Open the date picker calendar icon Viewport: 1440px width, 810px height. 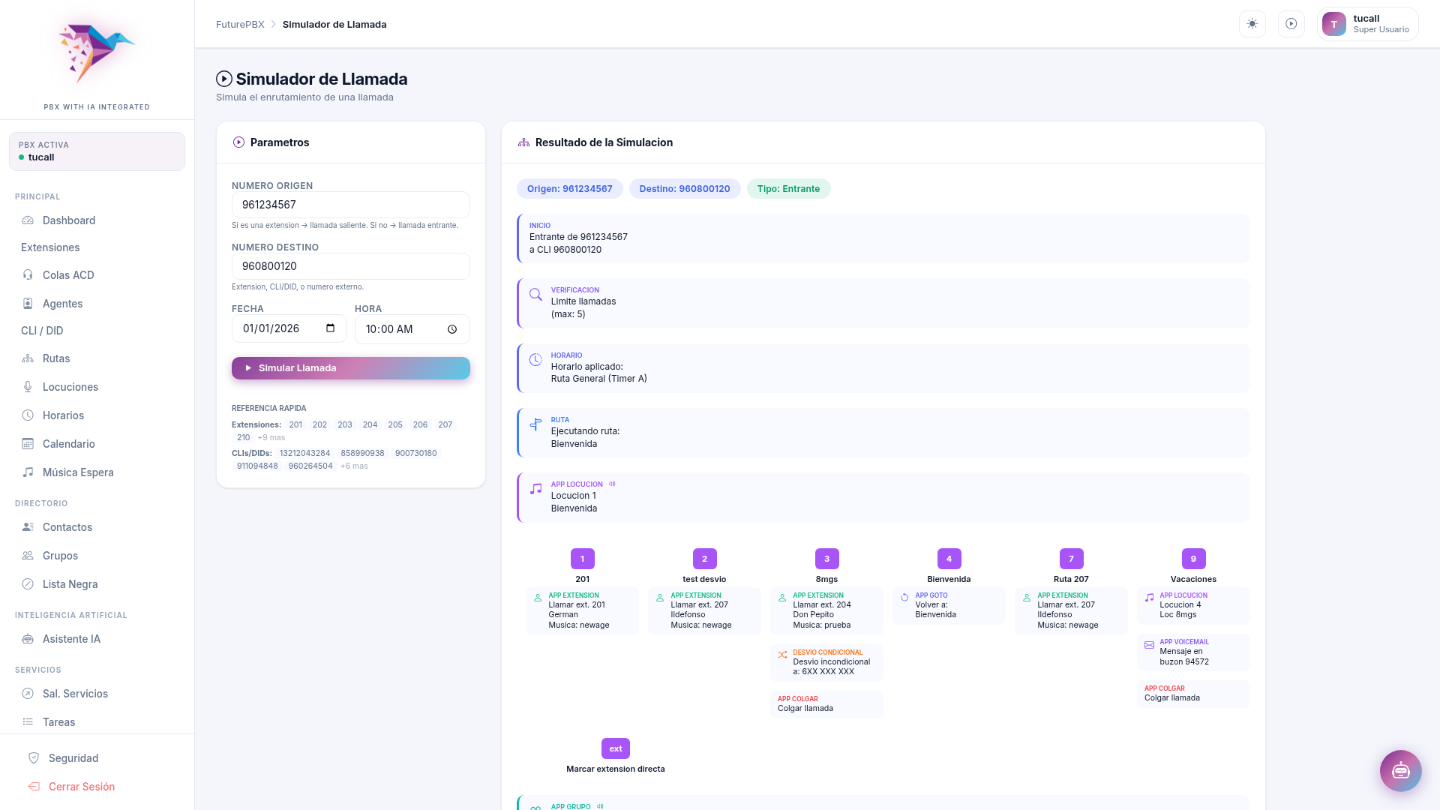pyautogui.click(x=330, y=328)
